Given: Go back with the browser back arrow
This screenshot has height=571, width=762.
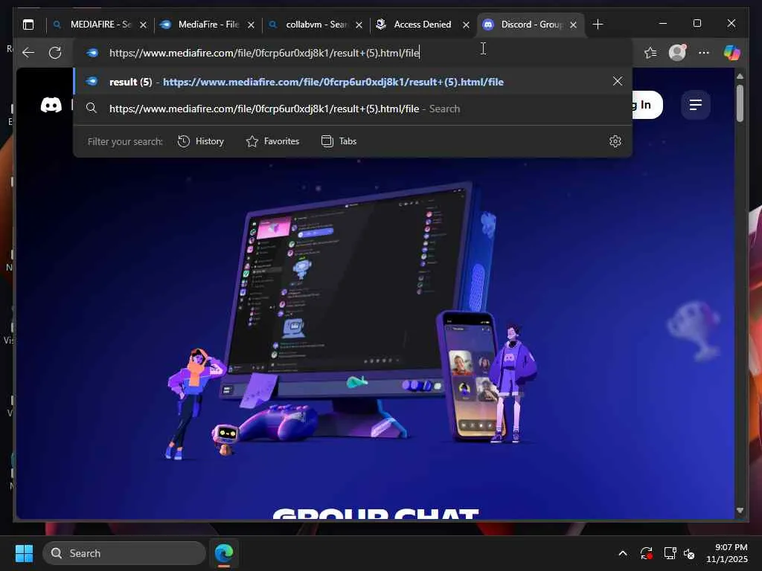Looking at the screenshot, I should pyautogui.click(x=28, y=53).
